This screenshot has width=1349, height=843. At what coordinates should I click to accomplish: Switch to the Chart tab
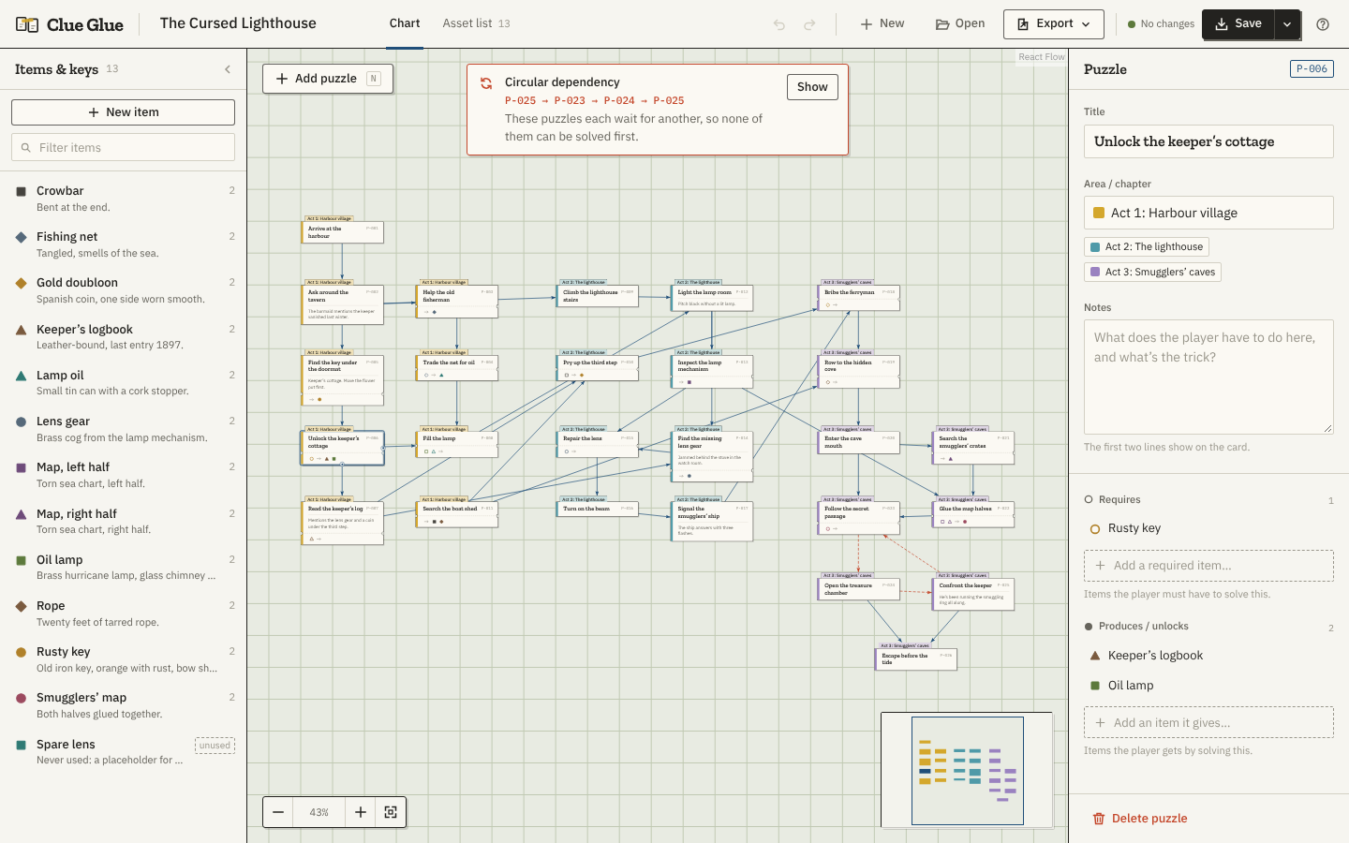405,23
